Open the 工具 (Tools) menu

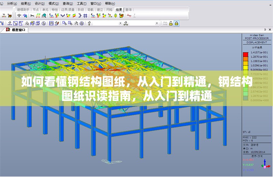pos(81,3)
